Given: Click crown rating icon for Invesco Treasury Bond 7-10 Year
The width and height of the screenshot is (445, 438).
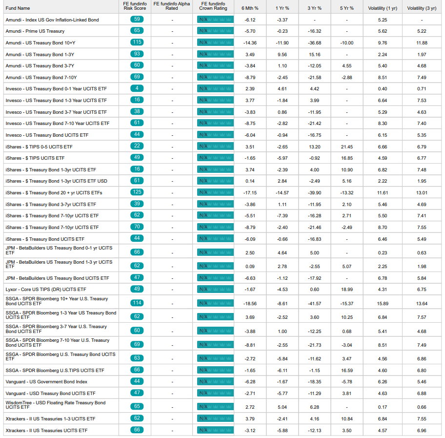Looking at the screenshot, I should (215, 123).
